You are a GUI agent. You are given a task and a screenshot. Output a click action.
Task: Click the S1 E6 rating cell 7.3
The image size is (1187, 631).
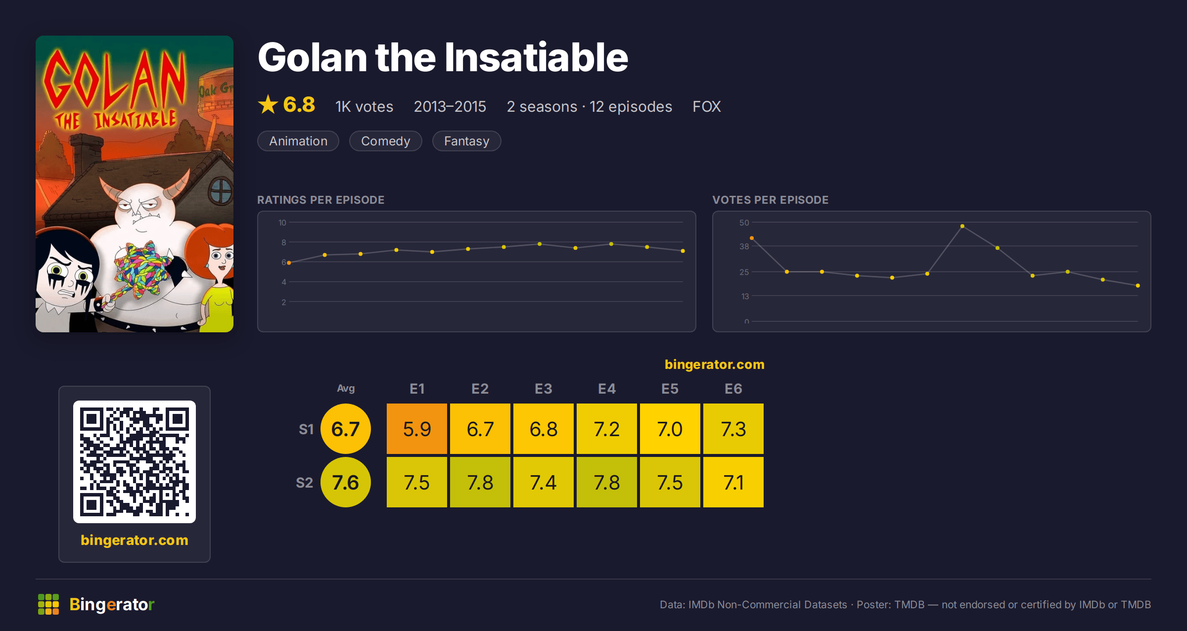[733, 429]
